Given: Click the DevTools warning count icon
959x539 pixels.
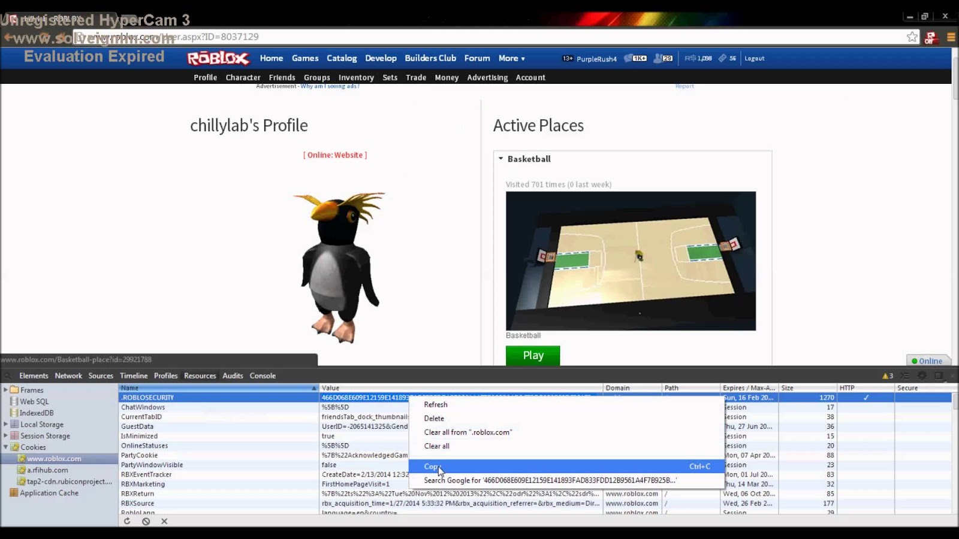Looking at the screenshot, I should (888, 376).
